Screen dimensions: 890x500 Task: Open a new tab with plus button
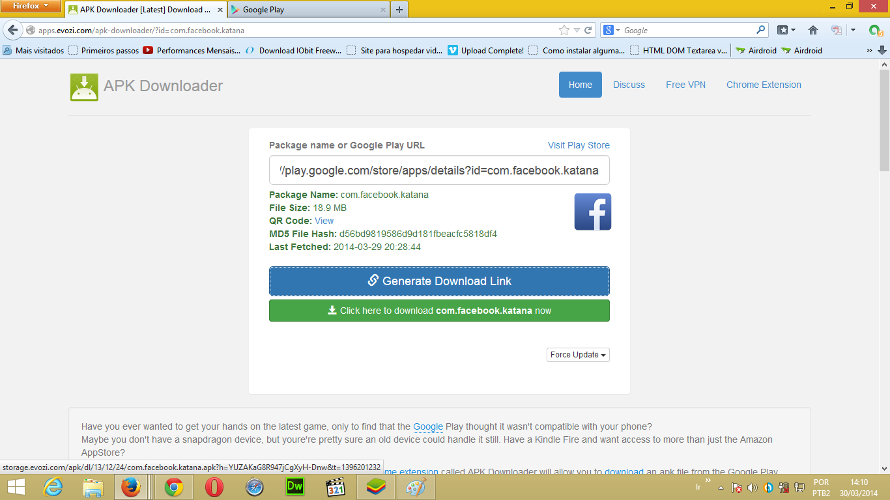click(399, 10)
